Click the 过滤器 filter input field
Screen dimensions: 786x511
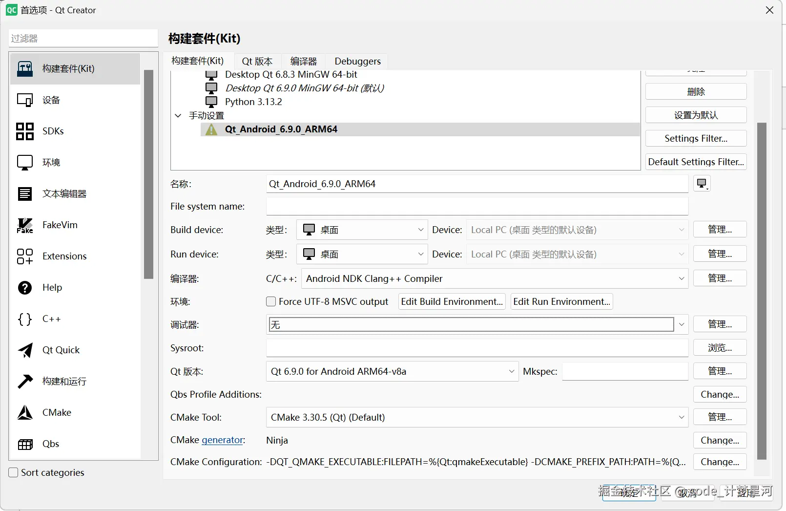[83, 38]
